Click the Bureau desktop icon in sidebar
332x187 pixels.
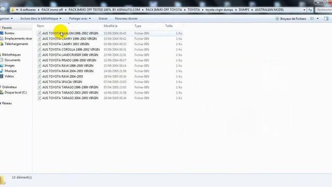click(2, 33)
